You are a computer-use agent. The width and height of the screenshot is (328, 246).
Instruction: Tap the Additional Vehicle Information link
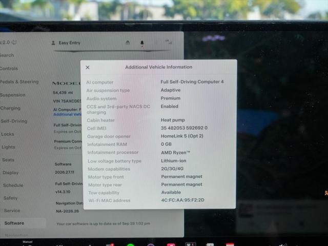pos(67,114)
